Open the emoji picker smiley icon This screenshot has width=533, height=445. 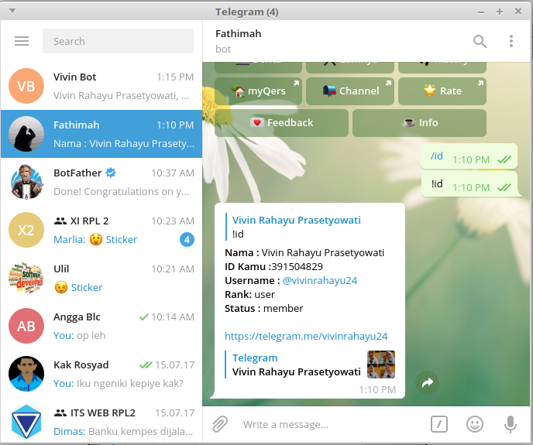click(x=475, y=424)
